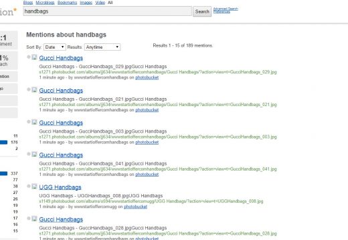348x240 pixels.
Task: Follow photobucket link under GucciHandbags_029 result
Action: coord(147,77)
